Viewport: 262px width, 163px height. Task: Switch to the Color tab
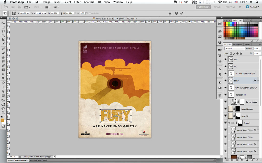pyautogui.click(x=227, y=20)
